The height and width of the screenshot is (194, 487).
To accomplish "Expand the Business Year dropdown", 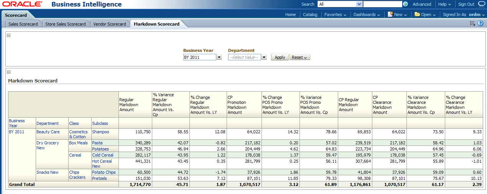I will pyautogui.click(x=219, y=57).
